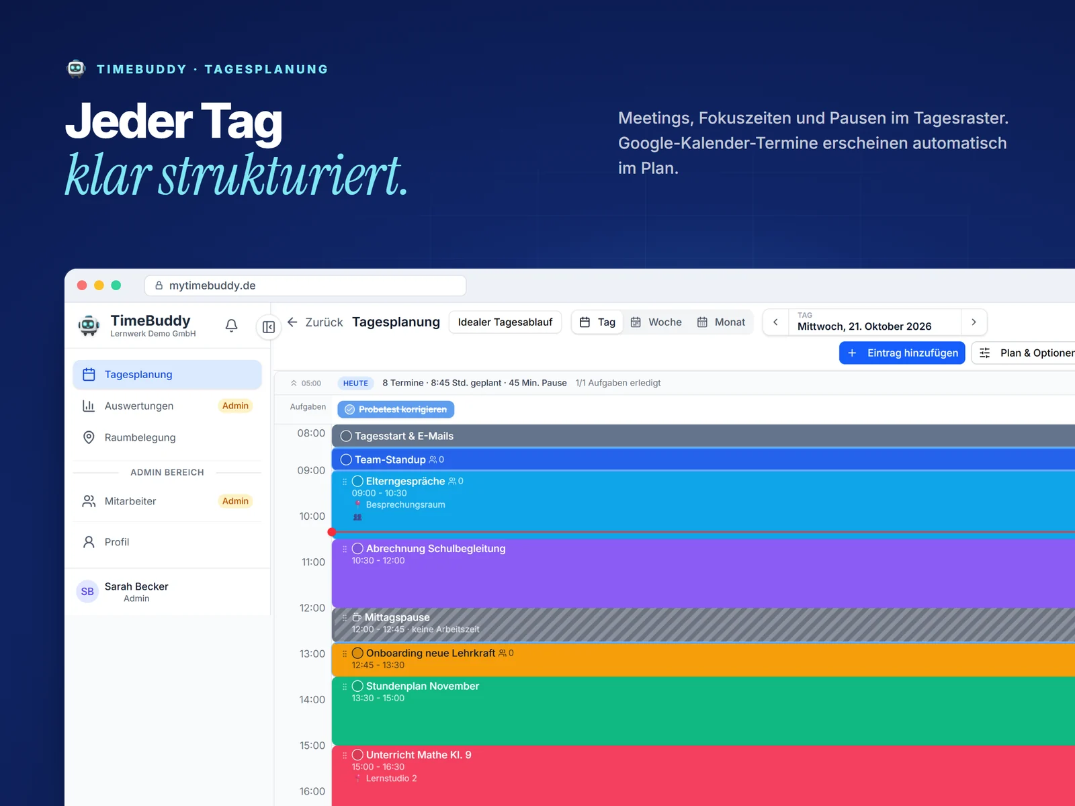Mark Unterricht Mathe Kl. 9 done
The image size is (1075, 806).
[x=357, y=755]
